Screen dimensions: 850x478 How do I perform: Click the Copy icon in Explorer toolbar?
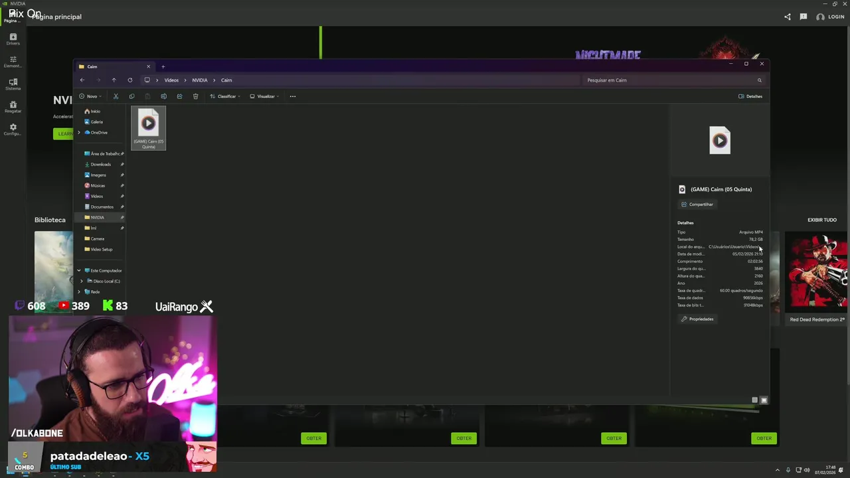(131, 96)
